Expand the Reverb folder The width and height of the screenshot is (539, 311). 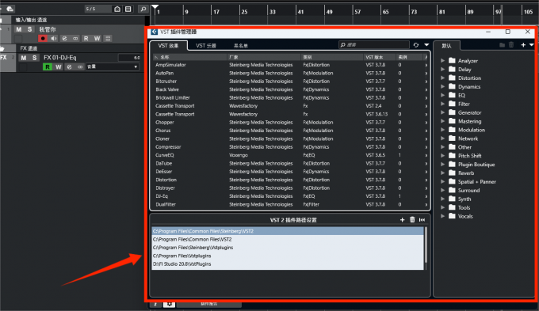pos(443,173)
